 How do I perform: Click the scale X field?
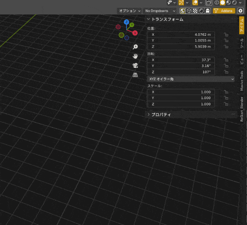(x=181, y=92)
